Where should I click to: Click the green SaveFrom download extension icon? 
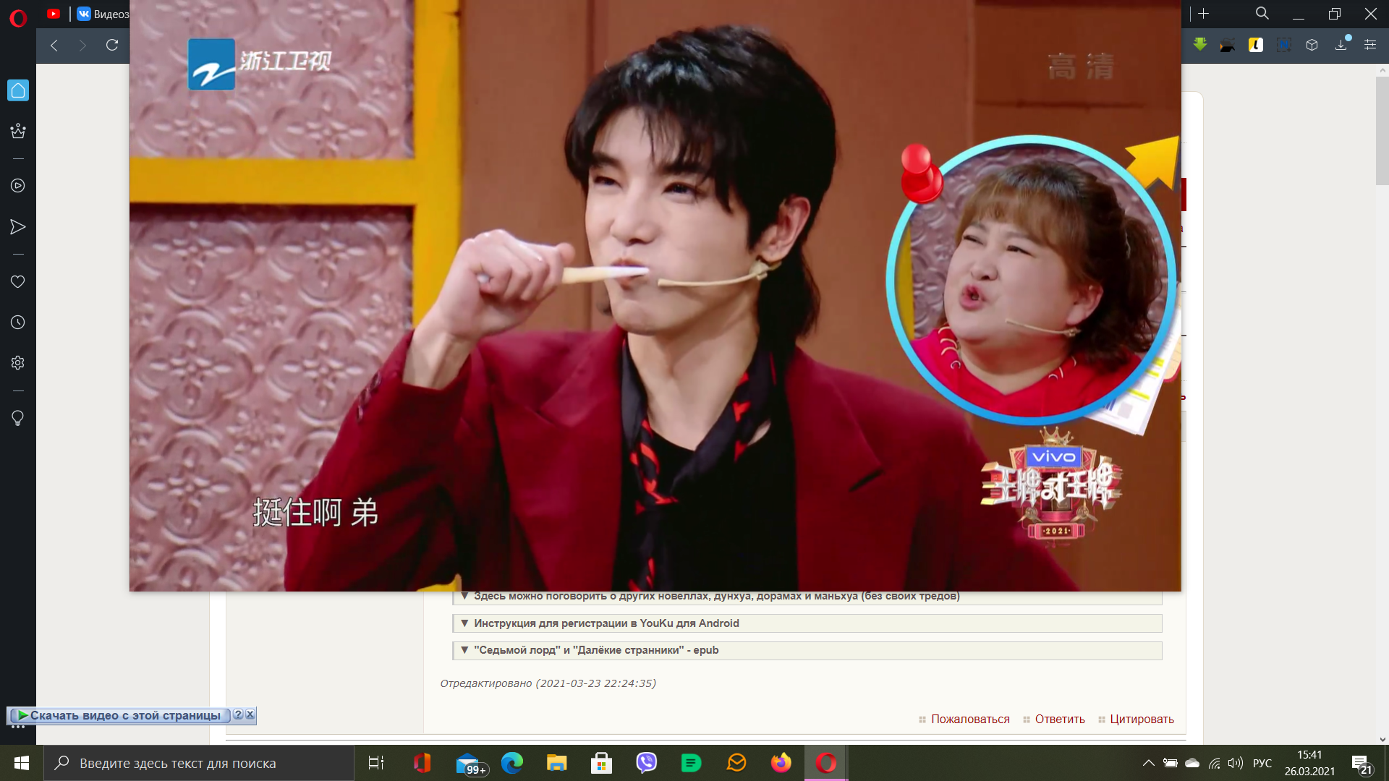coord(1200,45)
